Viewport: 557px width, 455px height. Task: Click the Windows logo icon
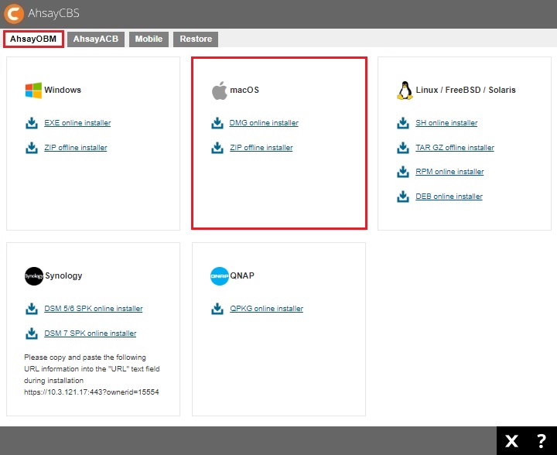pos(33,91)
